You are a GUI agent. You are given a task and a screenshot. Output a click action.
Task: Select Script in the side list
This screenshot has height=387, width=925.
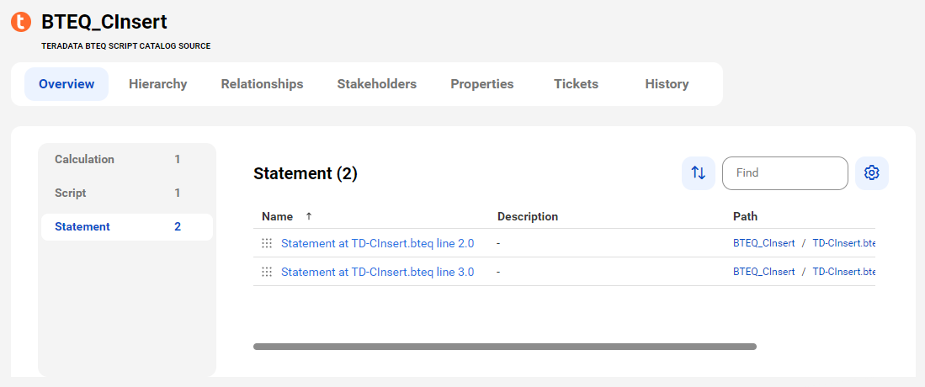pos(127,193)
